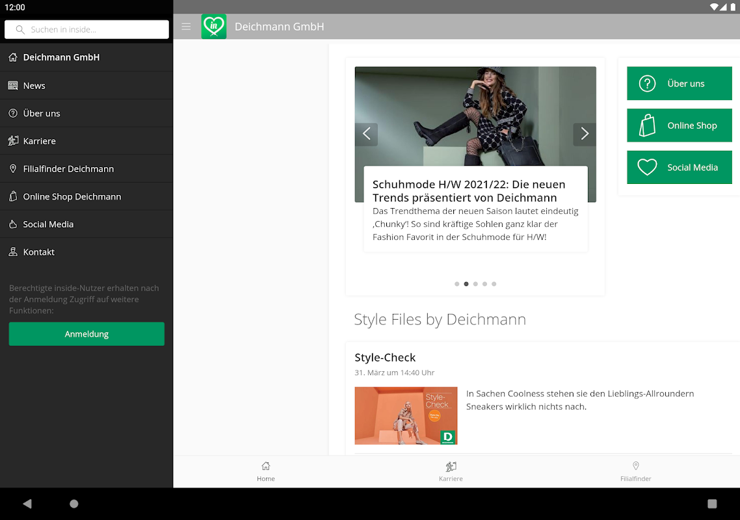Open the Social Media green tile

pos(679,168)
